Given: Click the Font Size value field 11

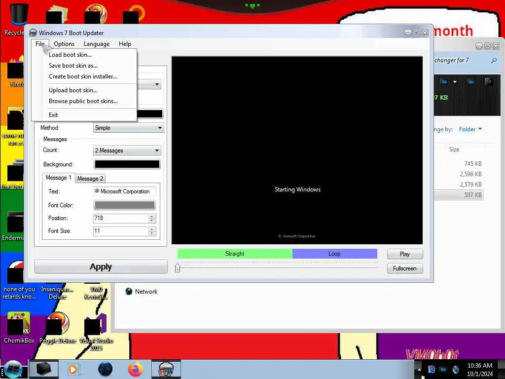Looking at the screenshot, I should [x=121, y=231].
